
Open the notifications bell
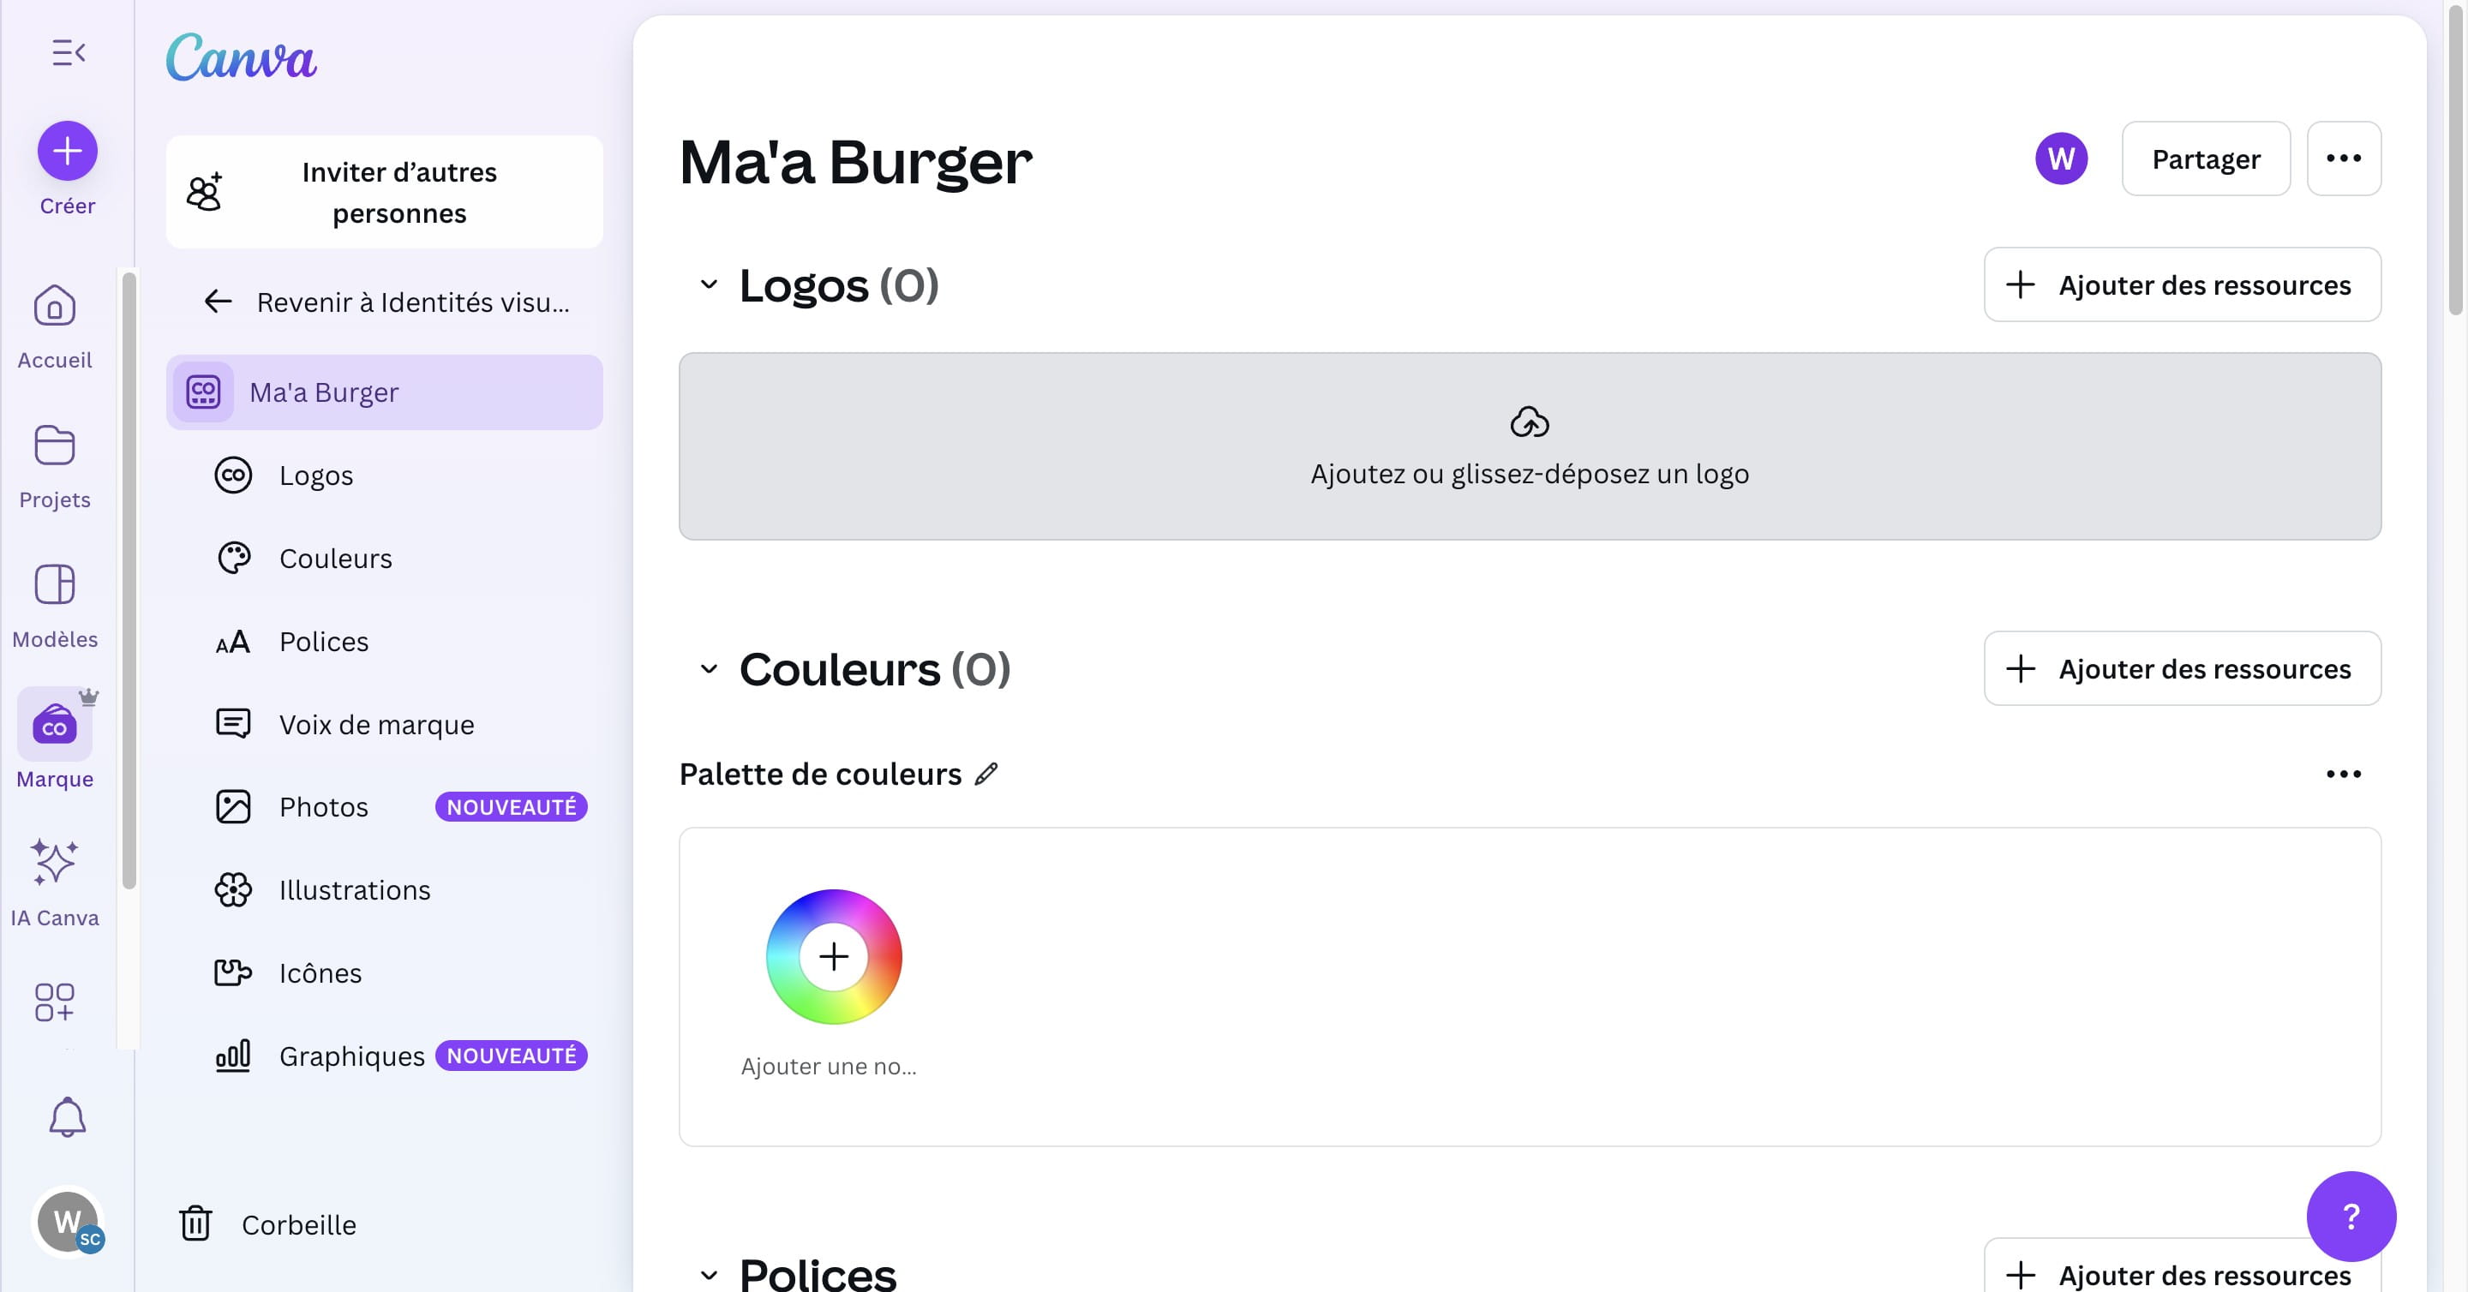pyautogui.click(x=67, y=1116)
